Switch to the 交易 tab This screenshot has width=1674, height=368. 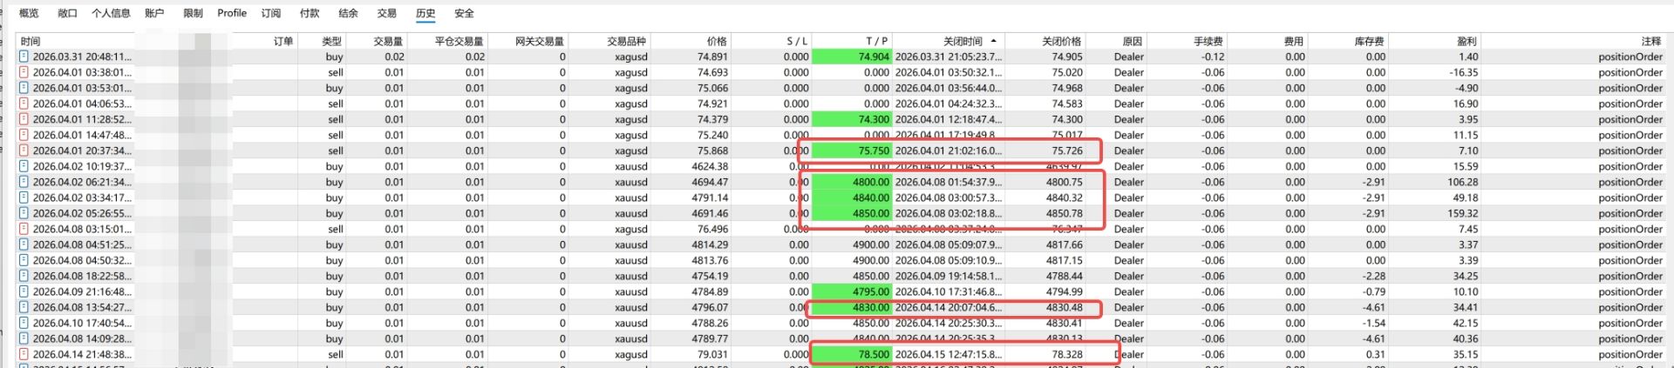click(387, 13)
